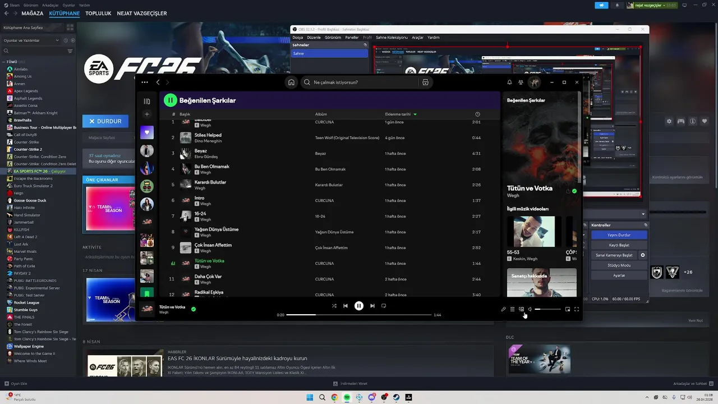Toggle liked checkmark beside Tütün ve Votka in player bar
The image size is (718, 404).
[x=194, y=309]
